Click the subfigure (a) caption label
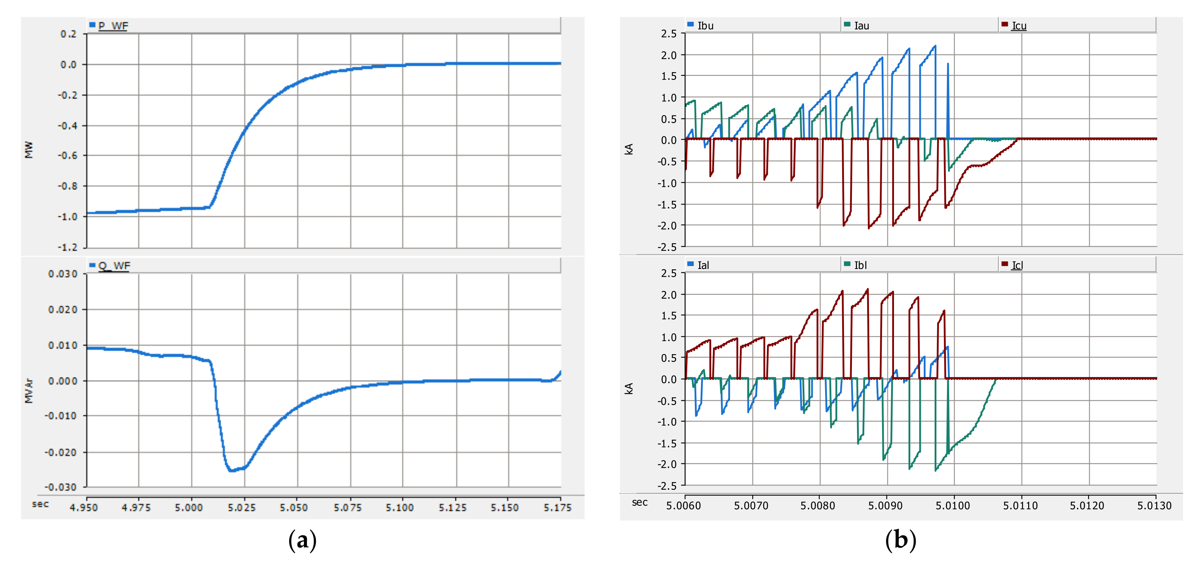1199x572 pixels. 302,540
